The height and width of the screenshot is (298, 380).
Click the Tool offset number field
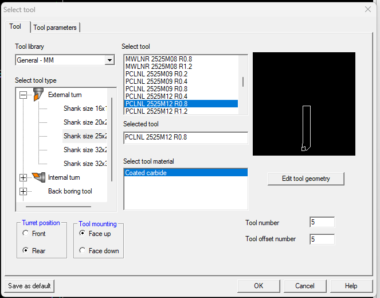click(x=322, y=239)
